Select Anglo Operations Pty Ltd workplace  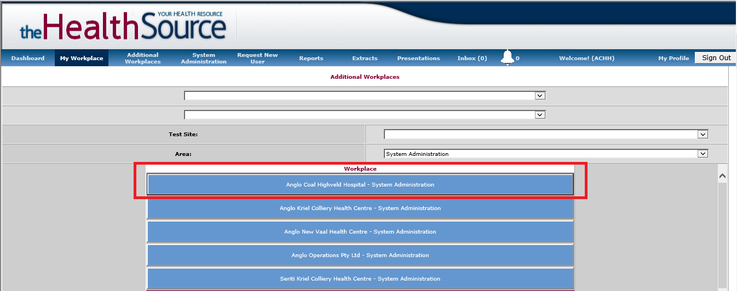[360, 255]
